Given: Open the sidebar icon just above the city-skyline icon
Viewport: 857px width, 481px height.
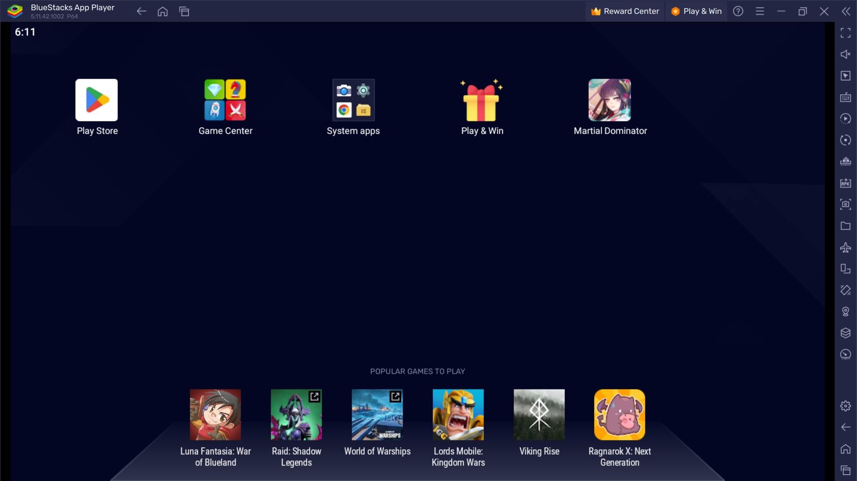Looking at the screenshot, I should [x=845, y=140].
